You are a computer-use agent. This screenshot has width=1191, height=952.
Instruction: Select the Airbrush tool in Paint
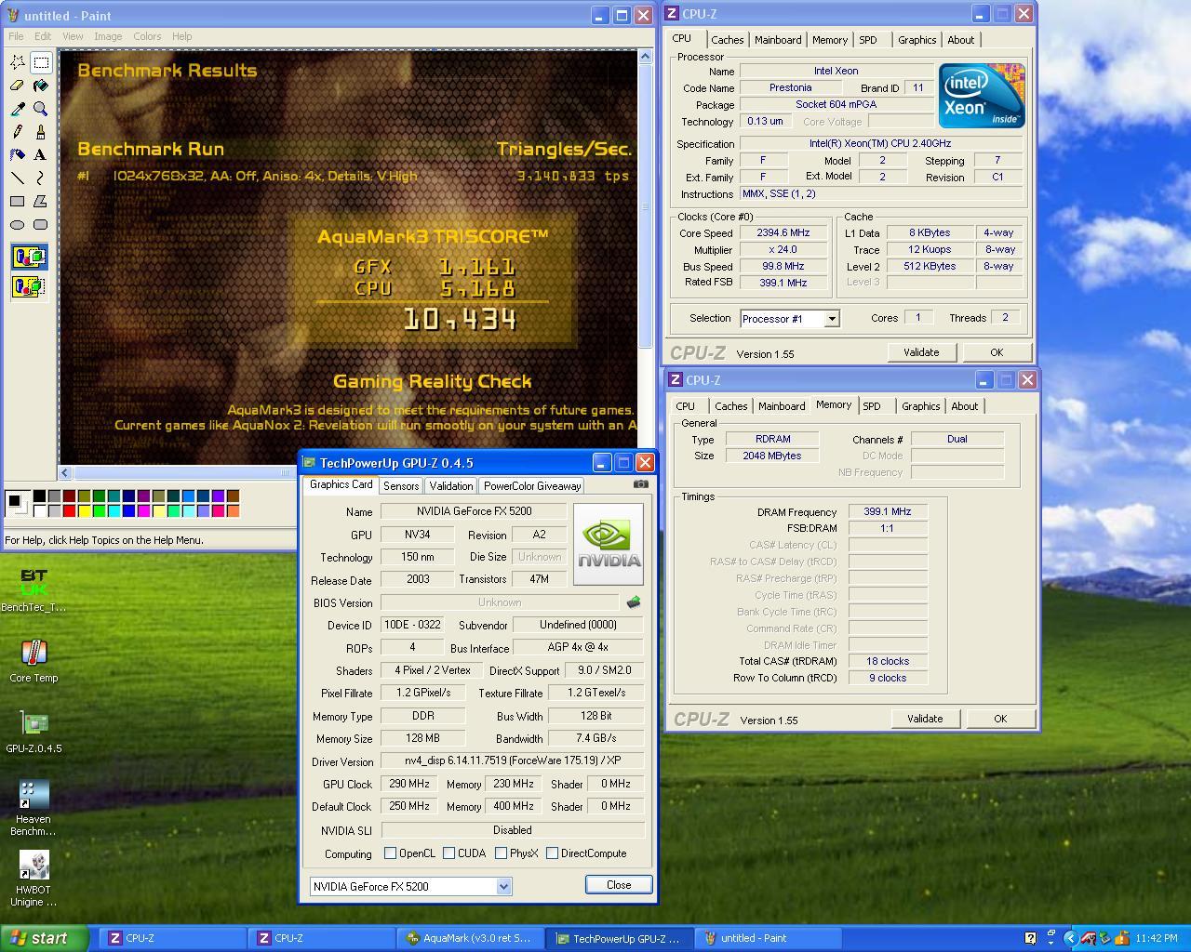point(18,155)
